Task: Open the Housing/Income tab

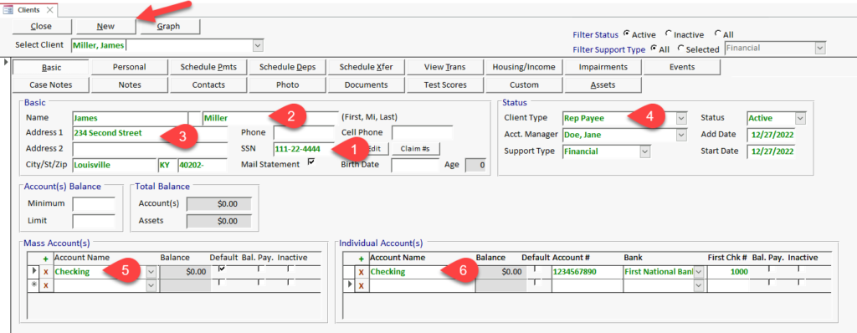Action: point(524,67)
